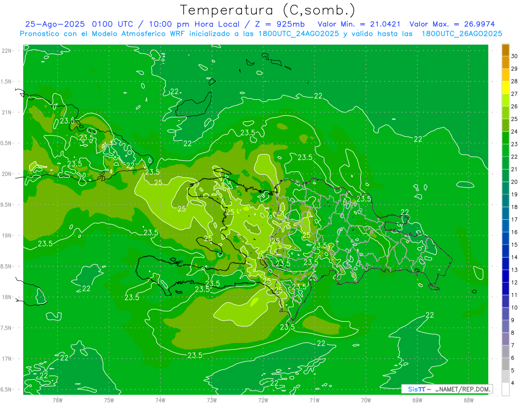Click the blue legend swatch between 14 and 15

click(505, 251)
